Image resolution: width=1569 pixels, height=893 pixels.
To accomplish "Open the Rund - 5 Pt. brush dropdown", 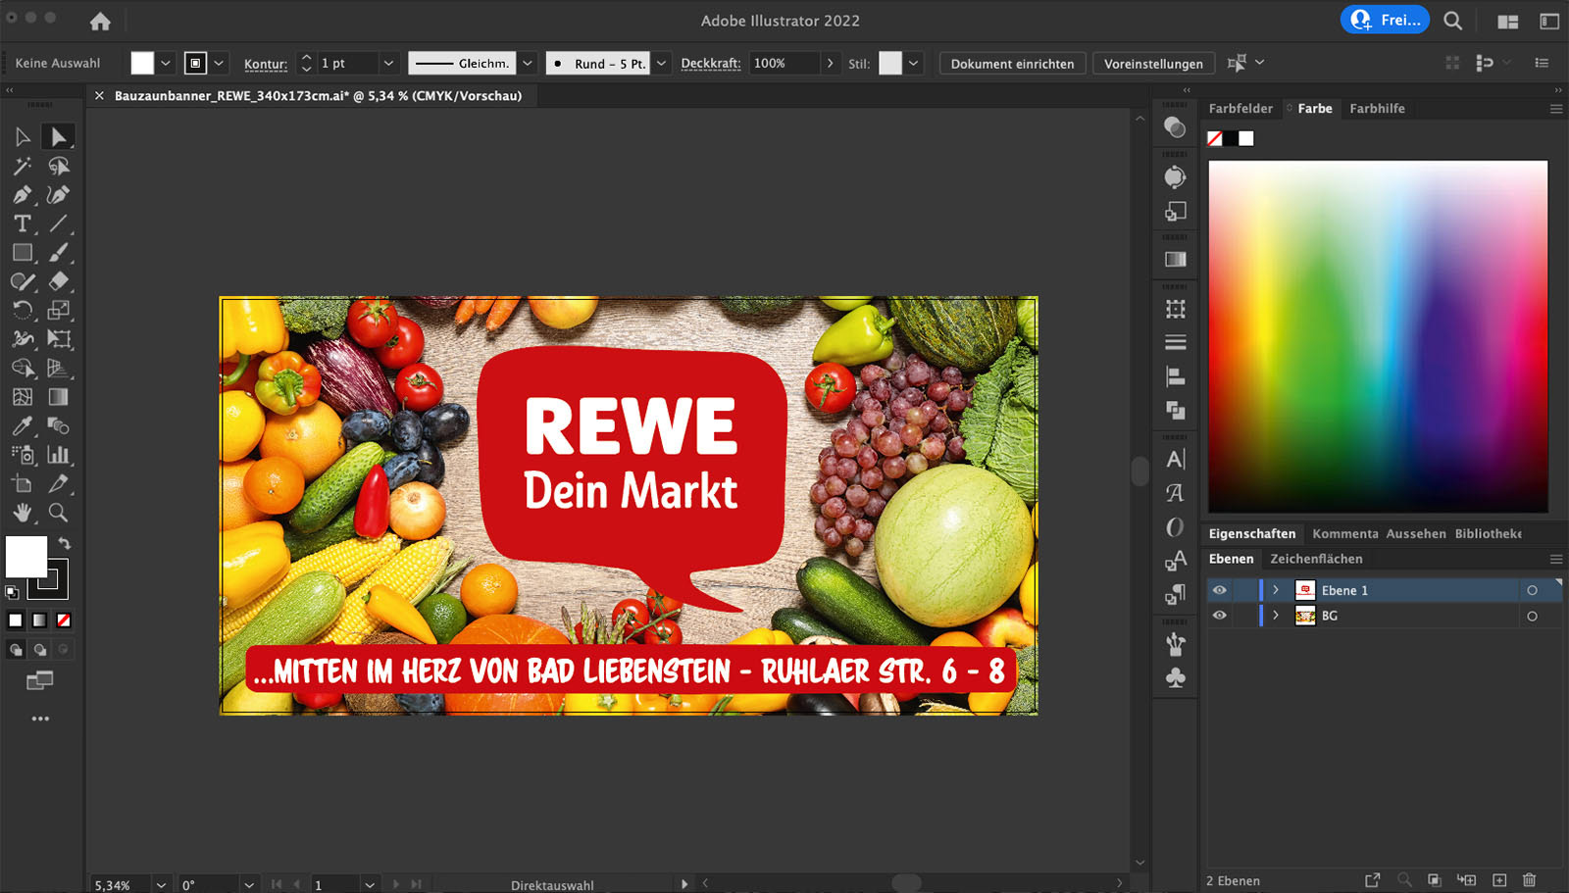I will 662,63.
